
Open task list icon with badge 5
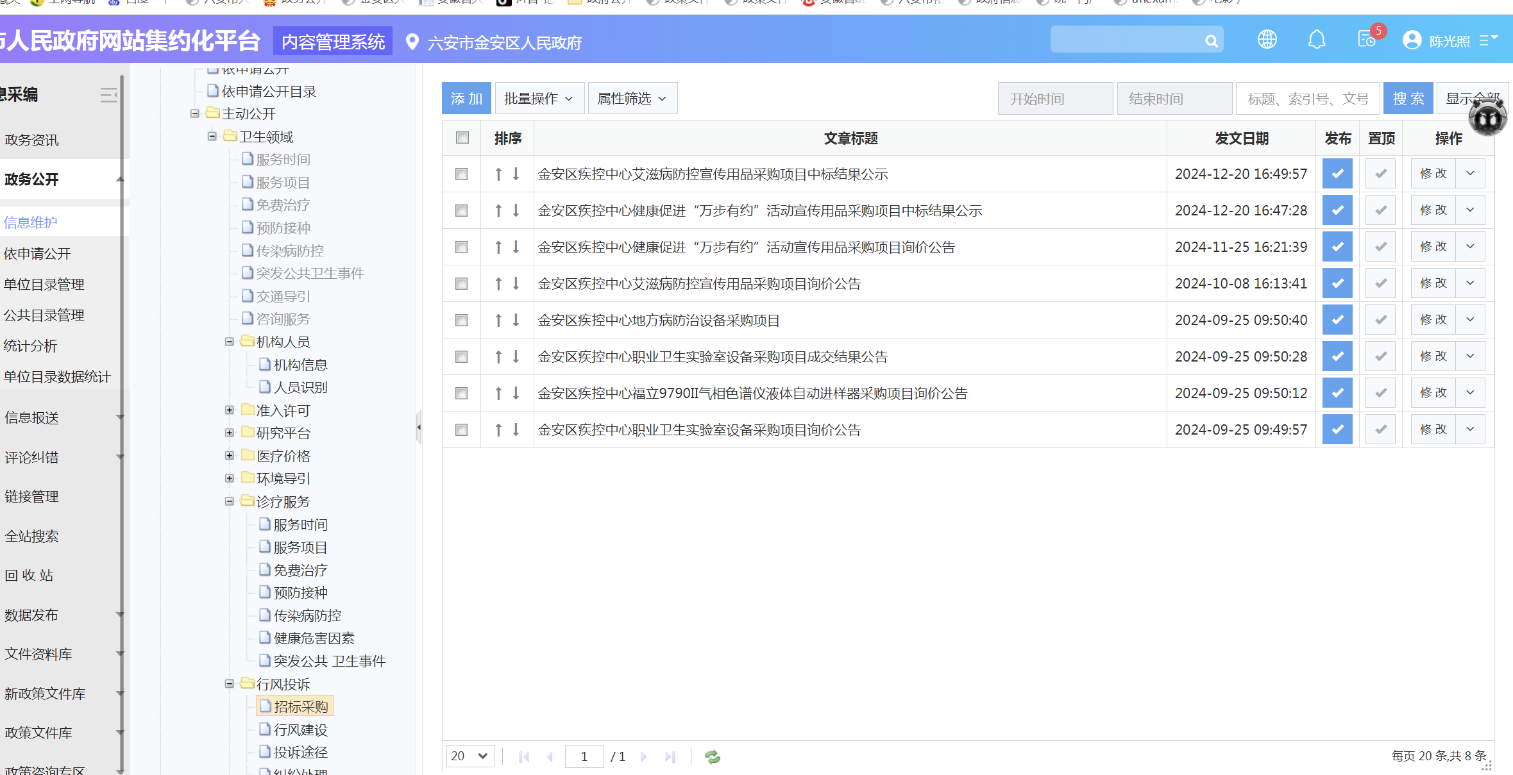[1366, 40]
